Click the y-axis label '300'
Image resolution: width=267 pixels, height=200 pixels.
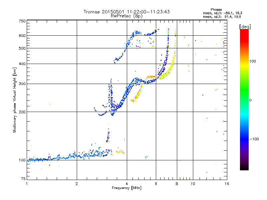[22, 84]
